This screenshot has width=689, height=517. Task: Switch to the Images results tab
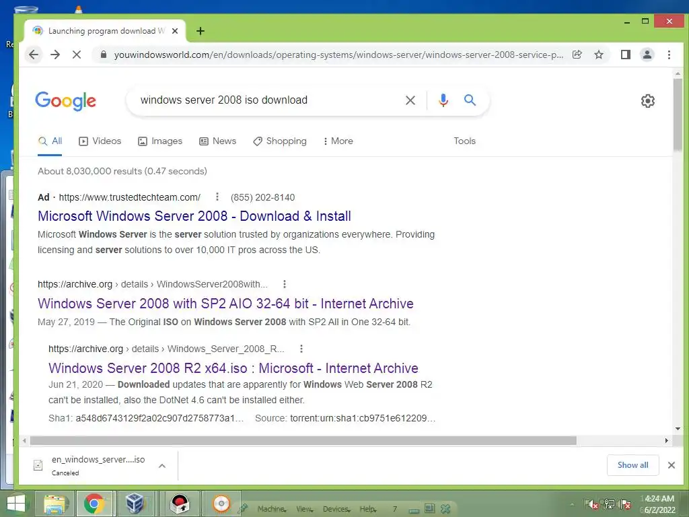tap(160, 141)
